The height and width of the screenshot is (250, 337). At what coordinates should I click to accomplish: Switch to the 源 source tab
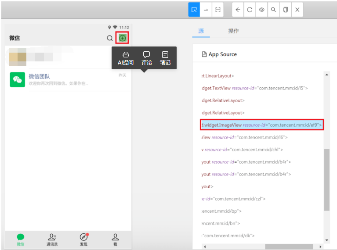[201, 31]
